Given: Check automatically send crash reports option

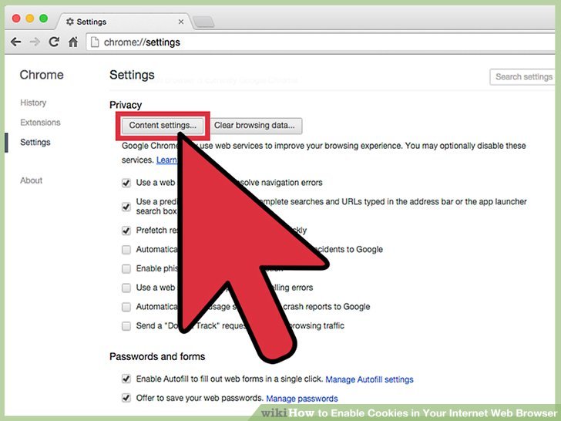Looking at the screenshot, I should pos(126,307).
